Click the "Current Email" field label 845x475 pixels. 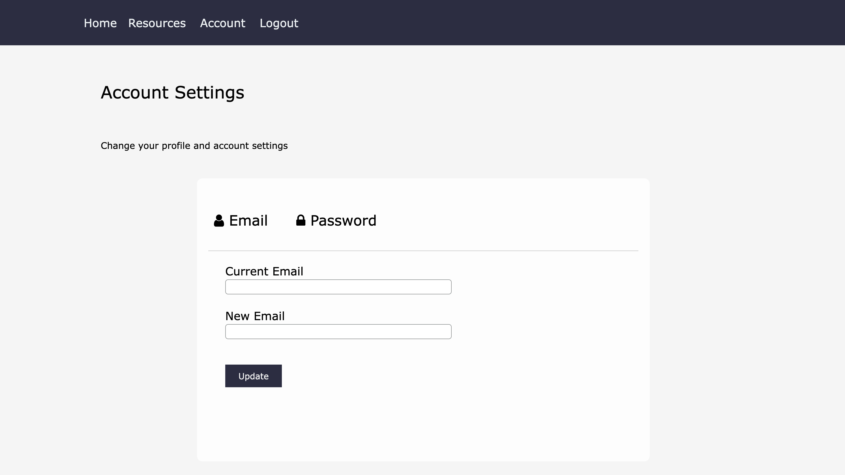point(264,272)
